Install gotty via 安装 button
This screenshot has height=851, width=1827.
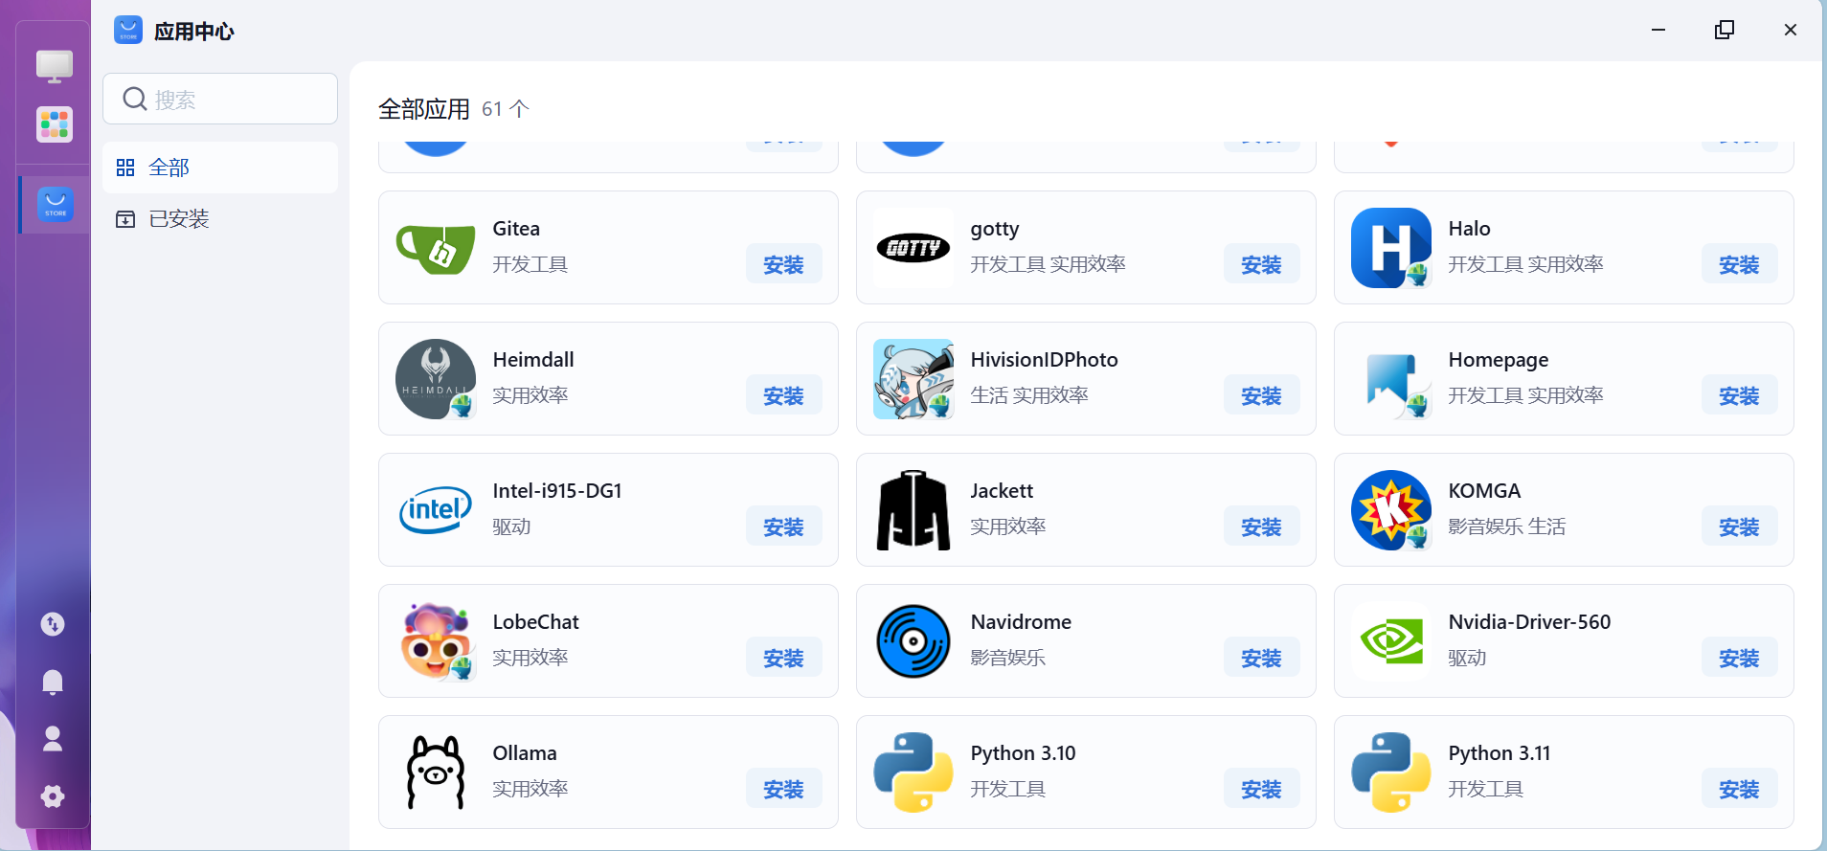[x=1261, y=264]
